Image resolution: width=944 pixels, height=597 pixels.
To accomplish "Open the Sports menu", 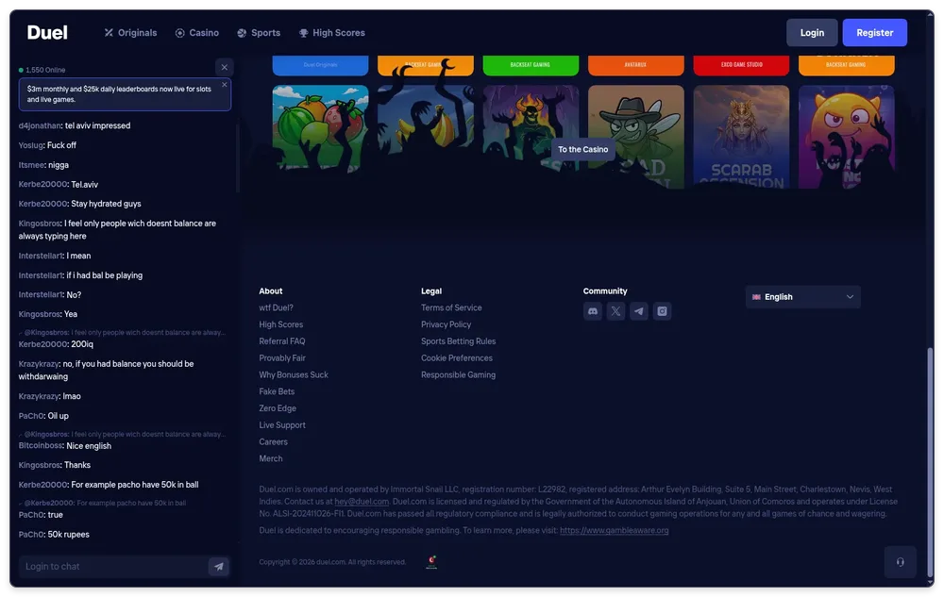I will (259, 33).
